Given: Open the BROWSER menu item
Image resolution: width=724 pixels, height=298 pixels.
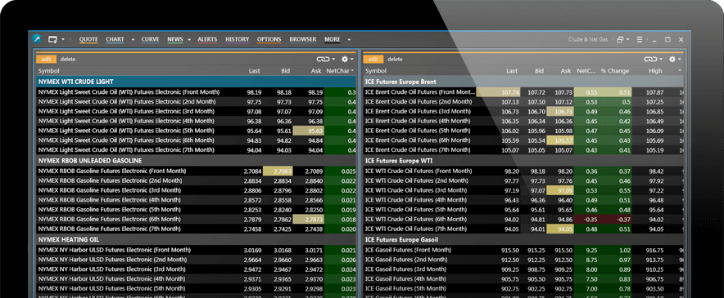Looking at the screenshot, I should [x=303, y=40].
